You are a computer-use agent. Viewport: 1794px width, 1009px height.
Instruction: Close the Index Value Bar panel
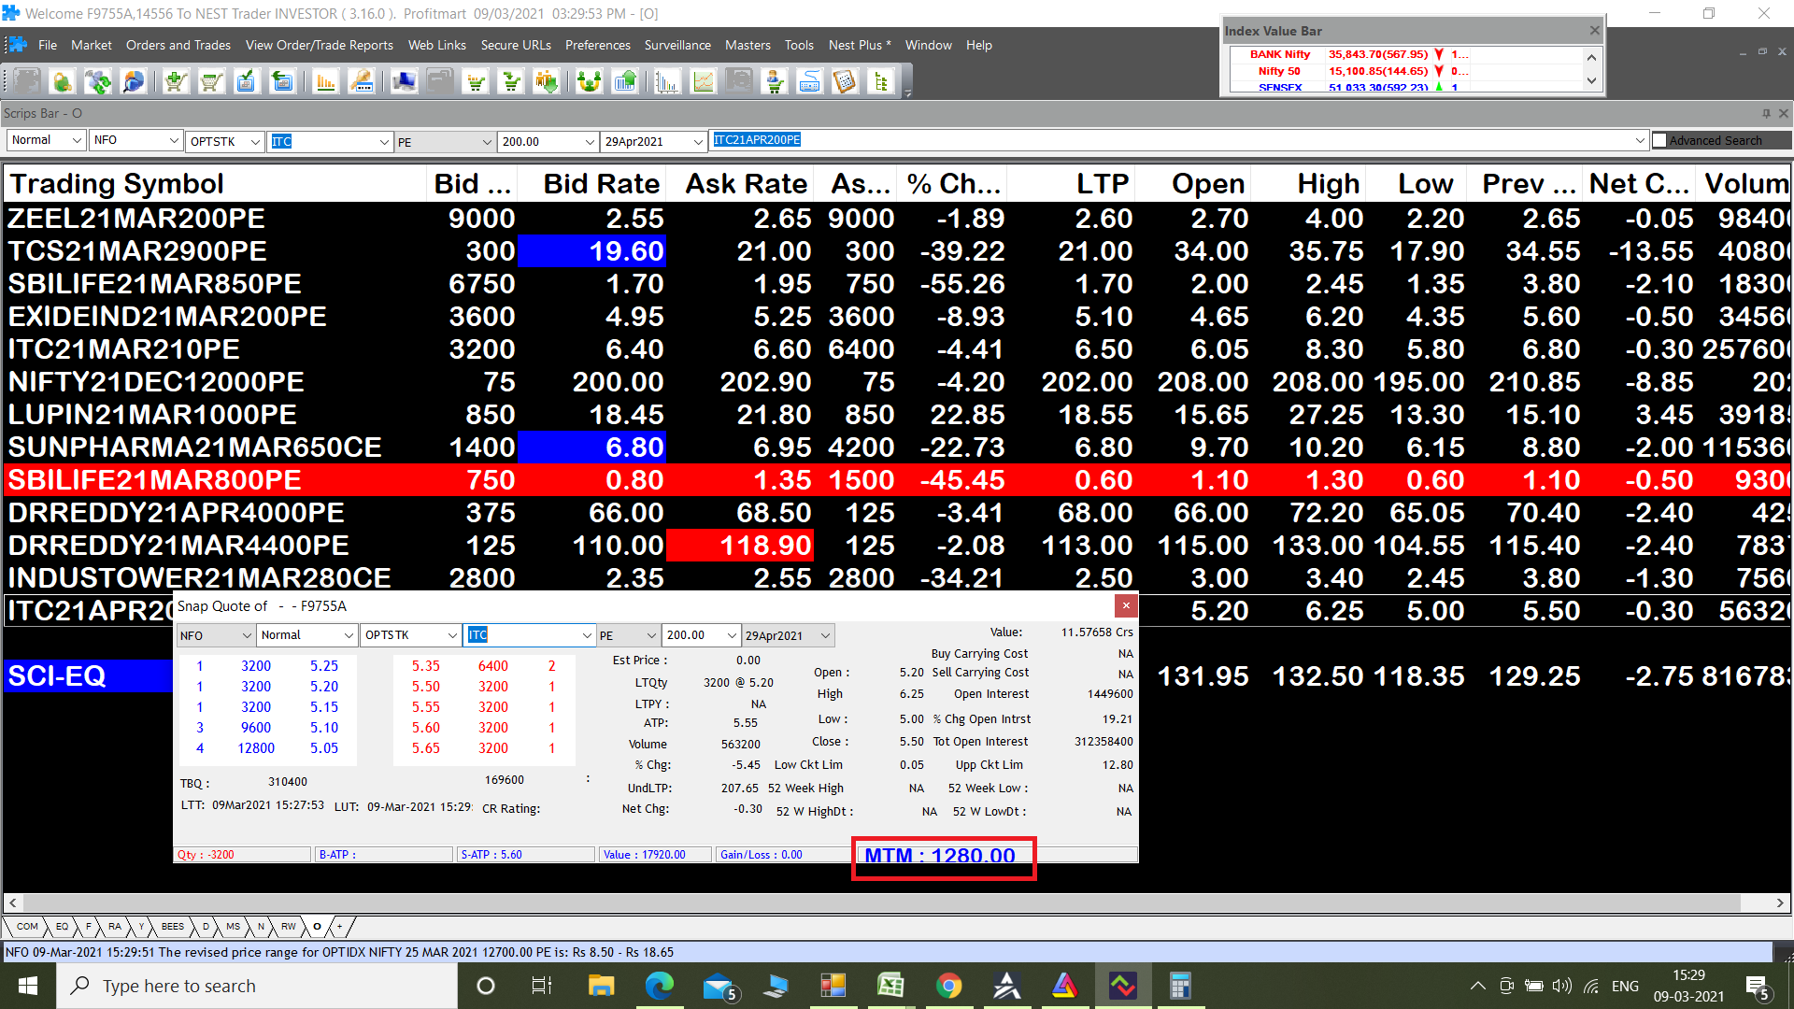tap(1595, 31)
